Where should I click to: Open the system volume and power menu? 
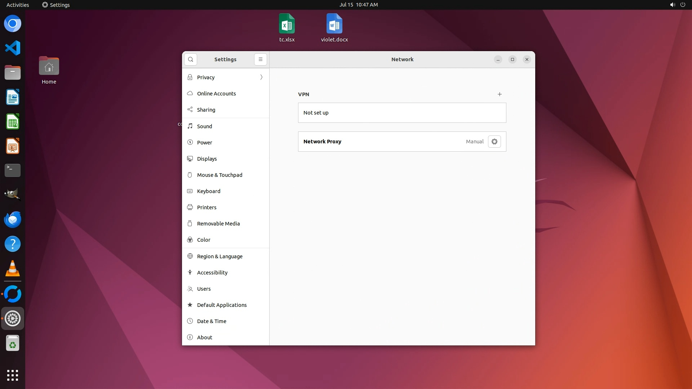[677, 5]
